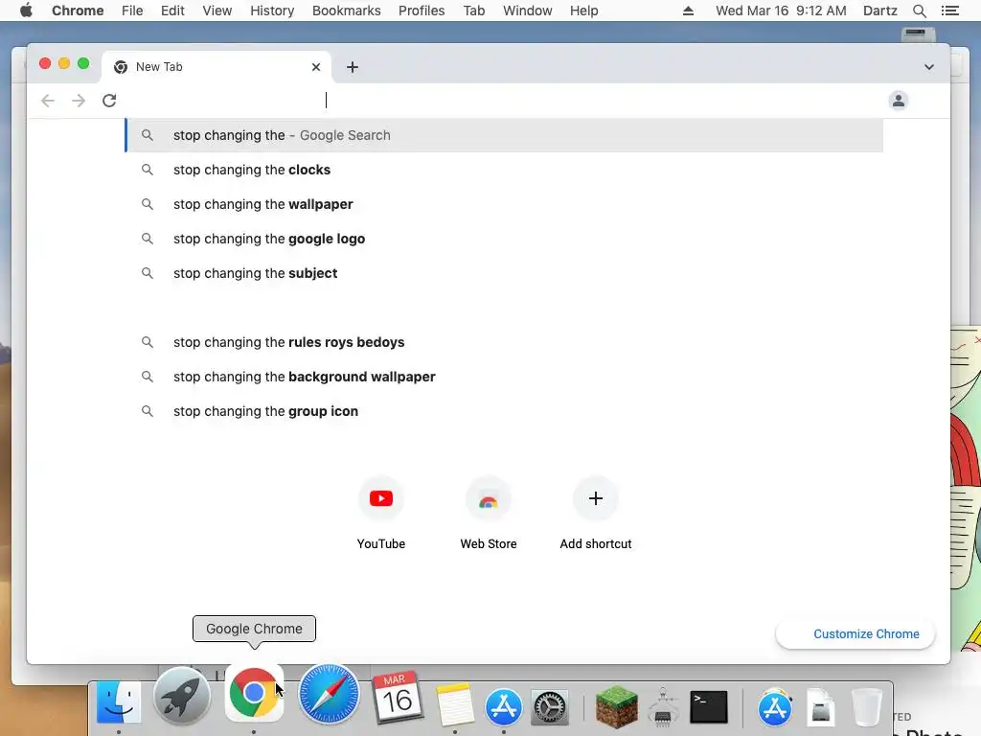Image resolution: width=981 pixels, height=736 pixels.
Task: Open the Chrome application menu
Action: pos(78,11)
